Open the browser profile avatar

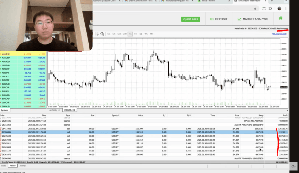click(279, 8)
